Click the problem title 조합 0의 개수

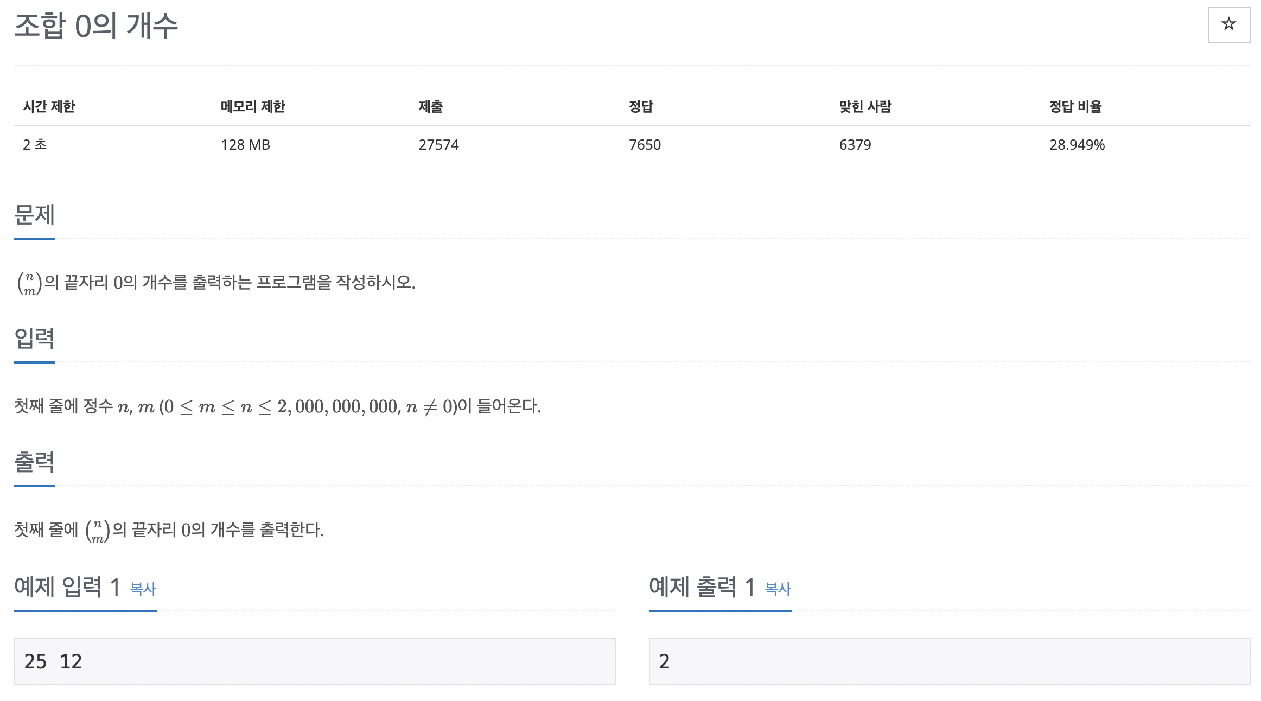[96, 26]
